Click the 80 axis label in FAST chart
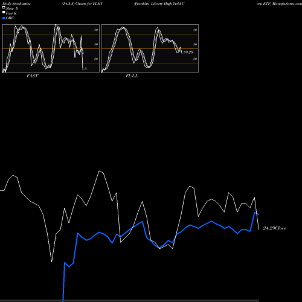Viewport: 302px width, 302px height. coord(96,30)
